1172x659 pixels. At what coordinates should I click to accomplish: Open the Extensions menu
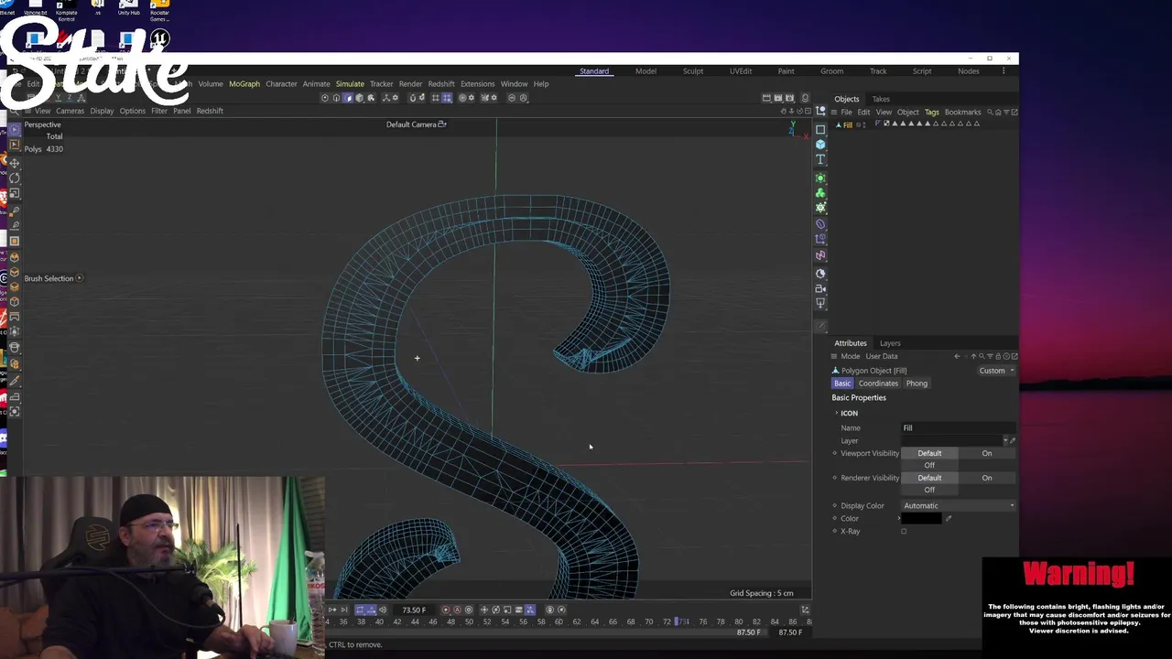tap(477, 84)
